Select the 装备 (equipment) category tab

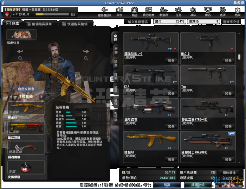pyautogui.click(x=116, y=63)
